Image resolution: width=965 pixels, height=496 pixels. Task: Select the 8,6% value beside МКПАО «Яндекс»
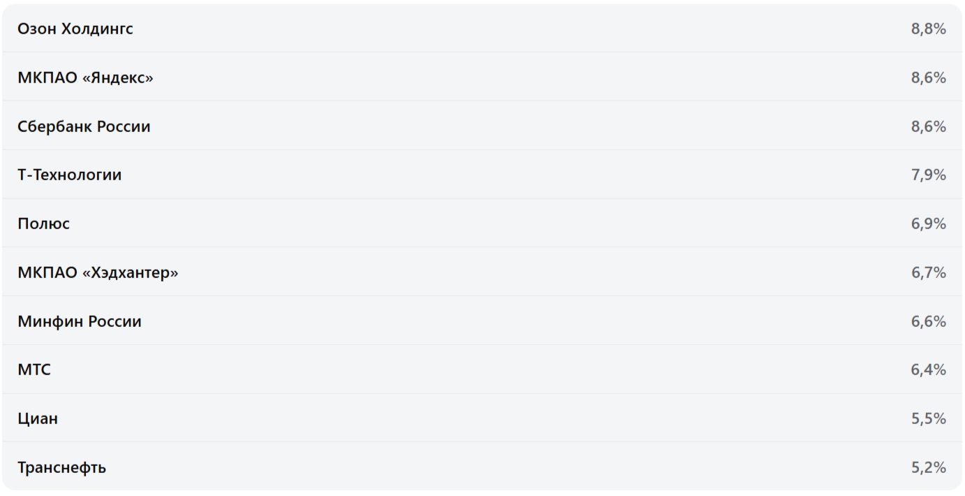point(928,78)
